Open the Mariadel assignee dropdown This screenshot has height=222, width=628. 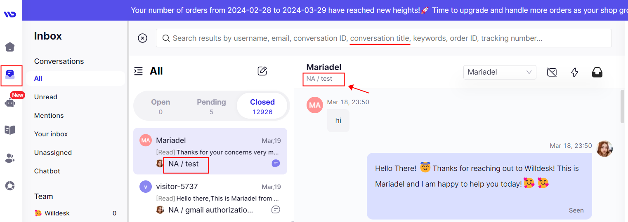pyautogui.click(x=500, y=72)
